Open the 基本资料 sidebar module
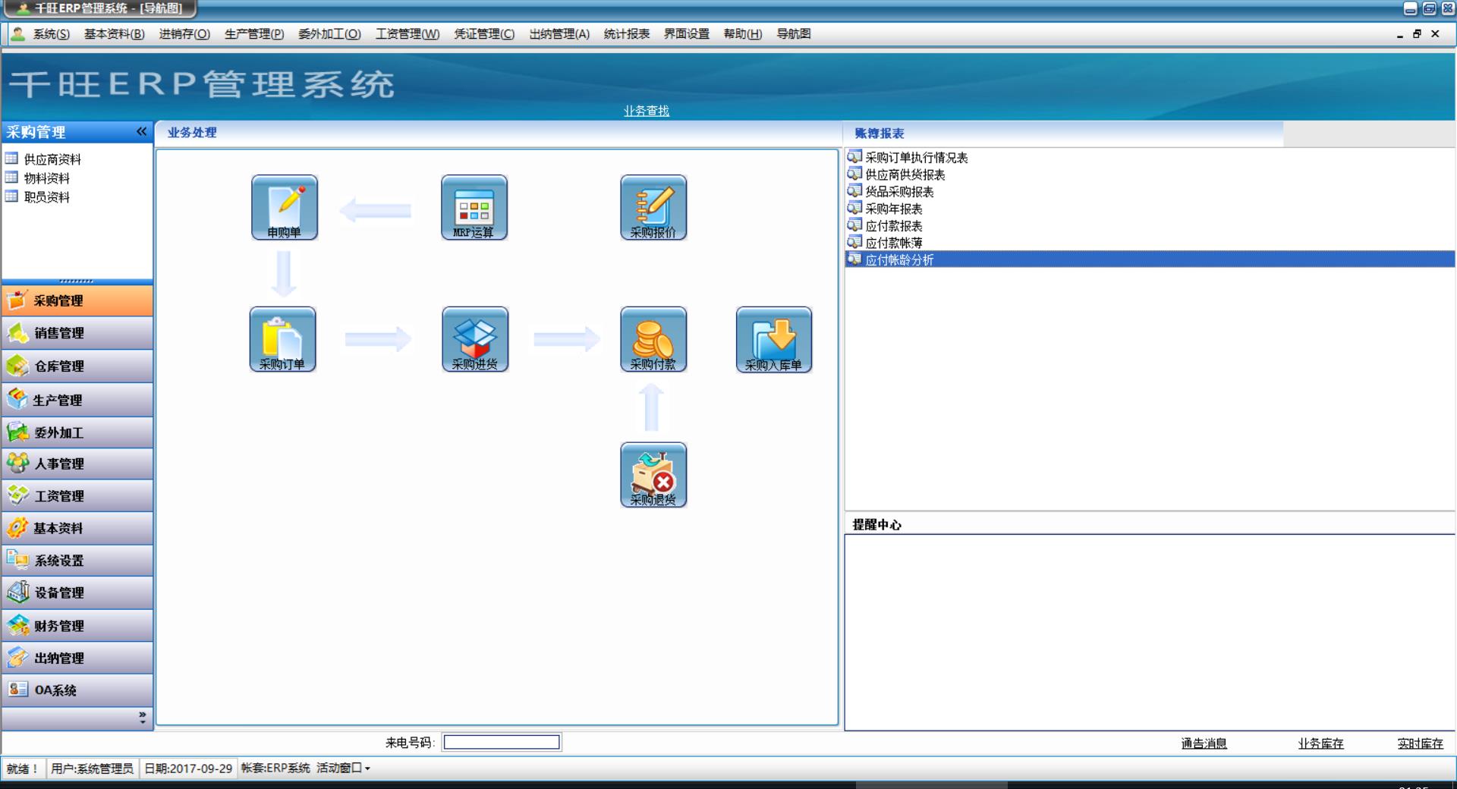The height and width of the screenshot is (789, 1457). point(77,528)
